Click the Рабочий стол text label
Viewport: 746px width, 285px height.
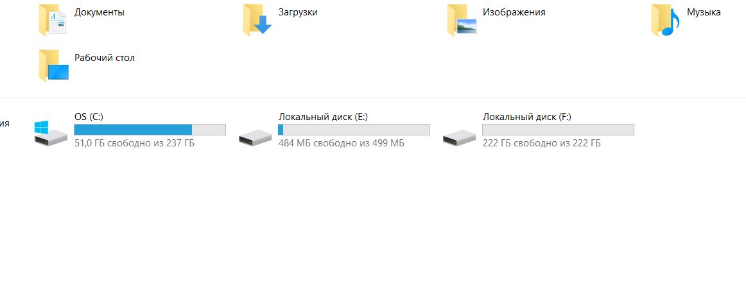pyautogui.click(x=104, y=58)
